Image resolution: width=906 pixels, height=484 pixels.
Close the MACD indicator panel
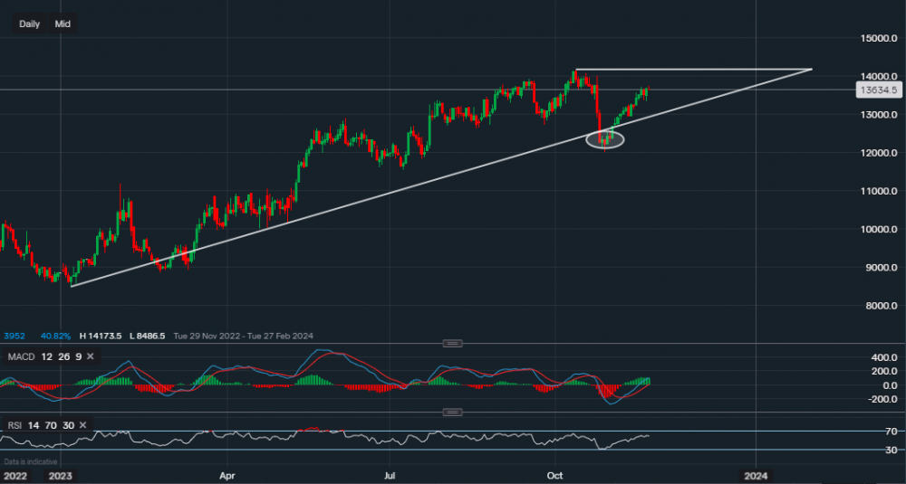91,356
